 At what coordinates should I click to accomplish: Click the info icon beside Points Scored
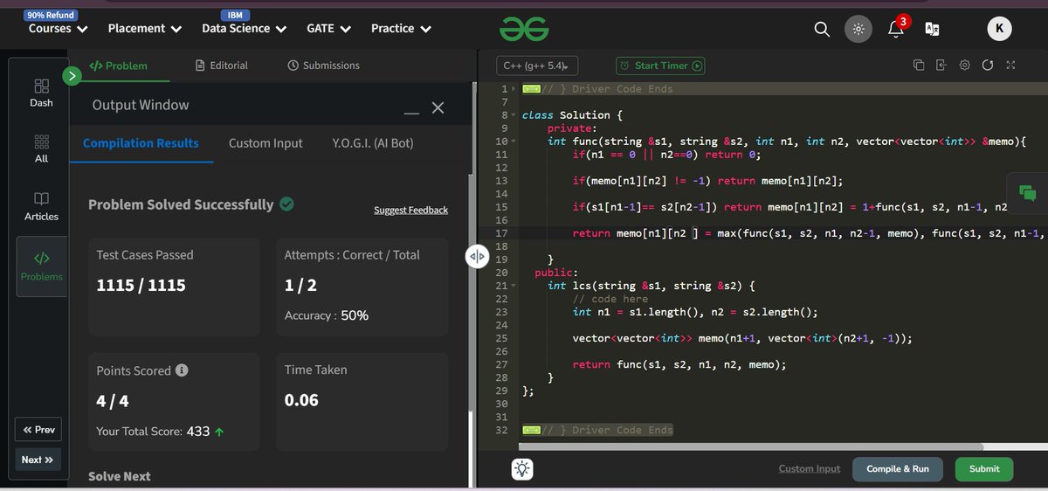[182, 370]
